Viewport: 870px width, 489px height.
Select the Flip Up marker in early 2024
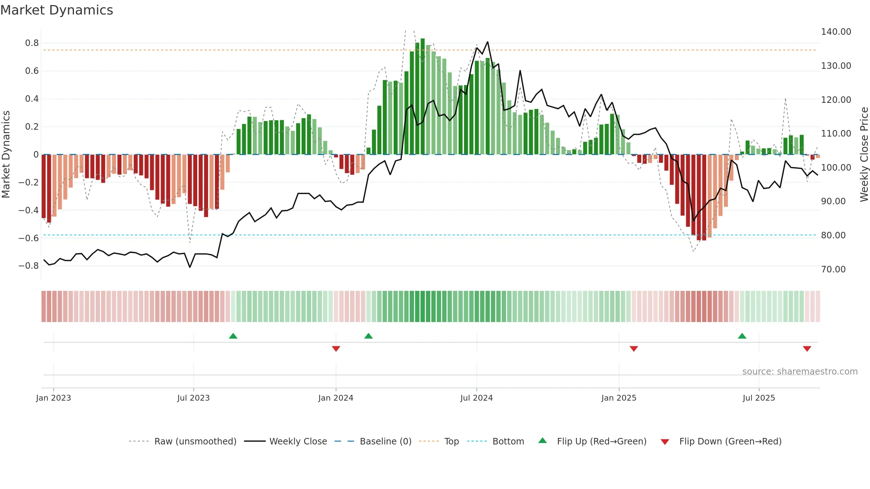369,336
